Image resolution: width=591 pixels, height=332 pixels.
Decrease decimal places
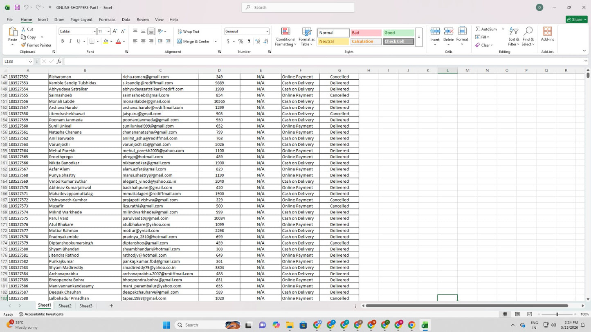(266, 41)
